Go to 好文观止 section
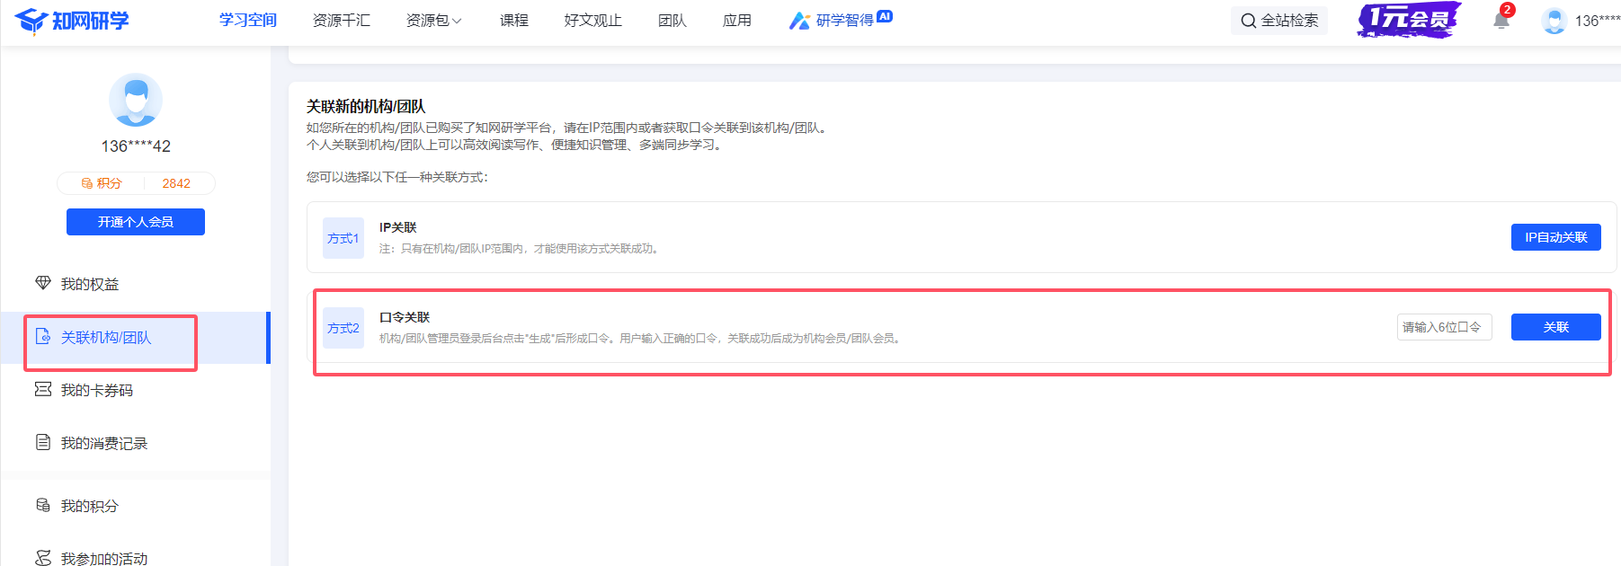The image size is (1621, 566). (x=592, y=21)
